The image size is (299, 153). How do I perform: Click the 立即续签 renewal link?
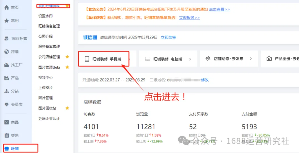pos(168,37)
